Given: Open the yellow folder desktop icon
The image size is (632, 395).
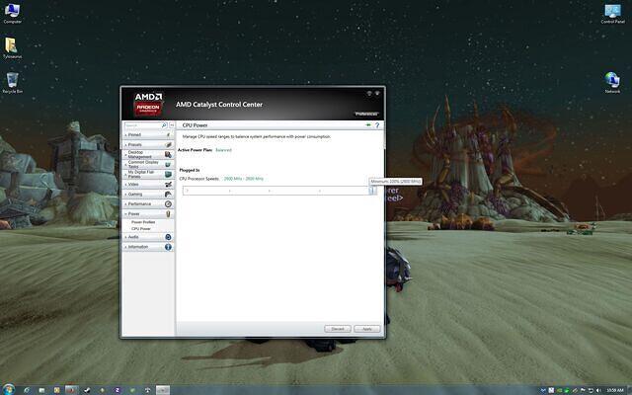Looking at the screenshot, I should tap(12, 48).
